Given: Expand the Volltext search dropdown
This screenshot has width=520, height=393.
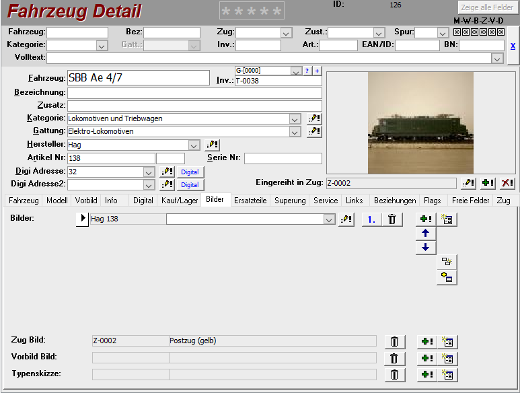Looking at the screenshot, I should [x=496, y=59].
